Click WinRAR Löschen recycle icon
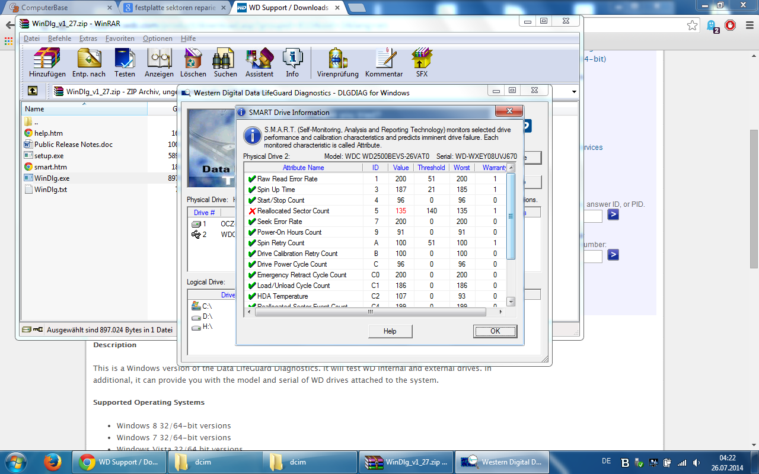 [x=193, y=63]
